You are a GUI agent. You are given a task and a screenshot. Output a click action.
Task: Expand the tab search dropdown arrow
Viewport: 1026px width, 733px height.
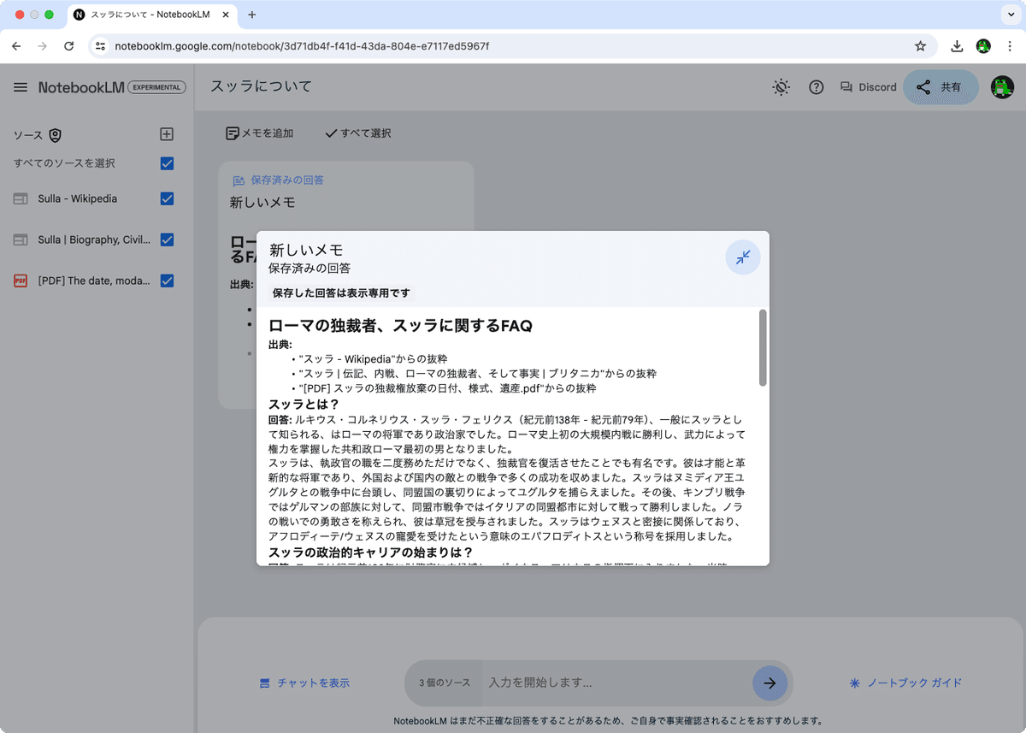[1010, 15]
